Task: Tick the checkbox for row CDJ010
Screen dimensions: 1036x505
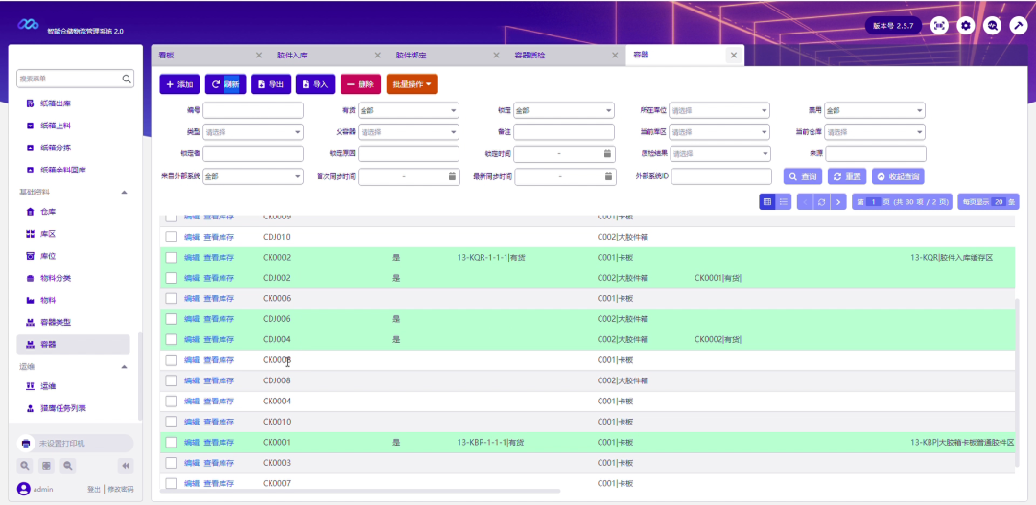Action: (171, 237)
